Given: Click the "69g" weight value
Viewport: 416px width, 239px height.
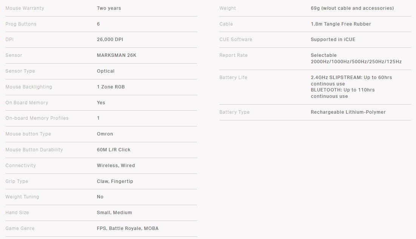Looking at the screenshot, I should click(316, 8).
